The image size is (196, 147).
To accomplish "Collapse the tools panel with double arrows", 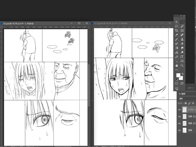I will [181, 16].
